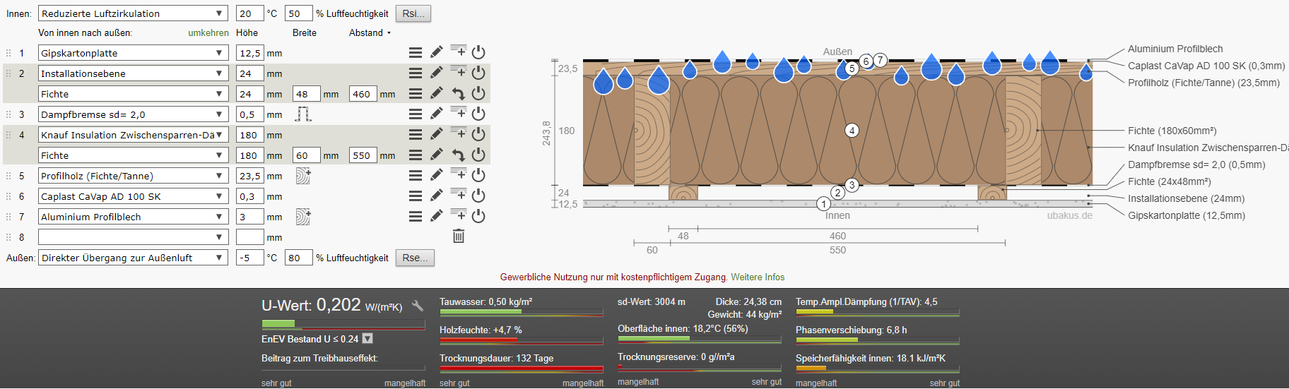The height and width of the screenshot is (389, 1289).
Task: Insert a layer after Profilholz row
Action: 459,174
